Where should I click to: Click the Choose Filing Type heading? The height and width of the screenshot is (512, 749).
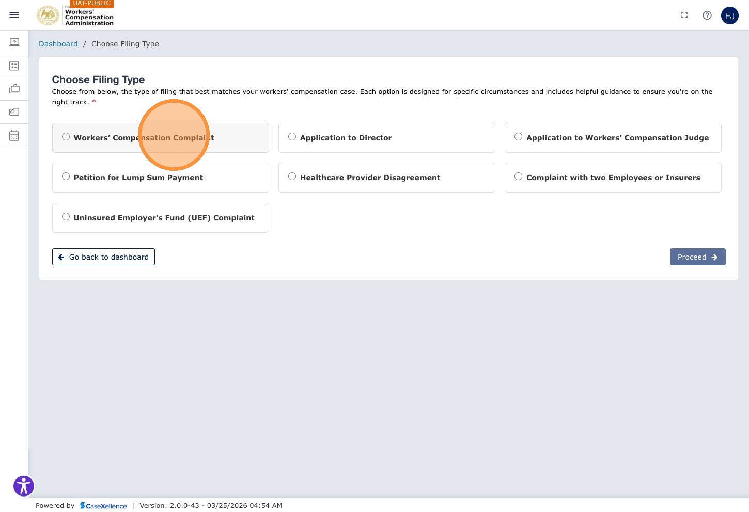point(98,79)
